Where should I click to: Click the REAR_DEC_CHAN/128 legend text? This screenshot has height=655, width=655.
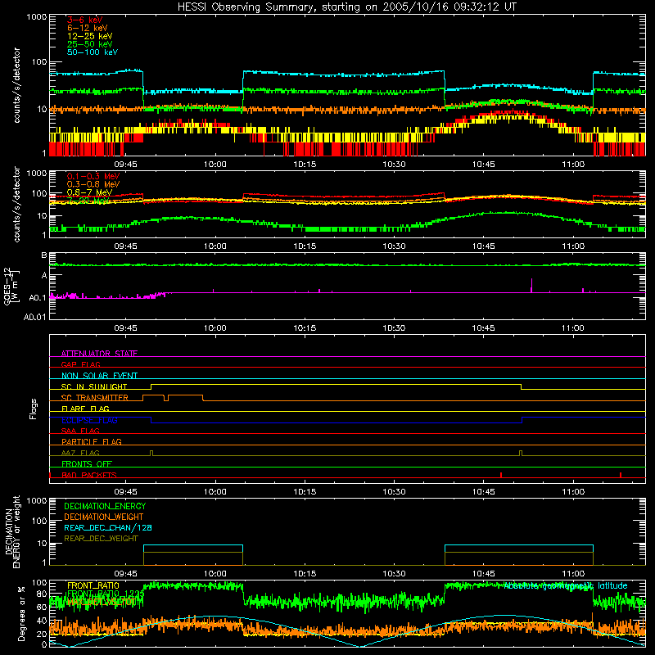point(108,528)
